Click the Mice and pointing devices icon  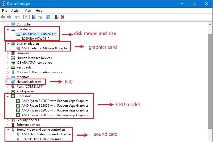click(x=13, y=72)
